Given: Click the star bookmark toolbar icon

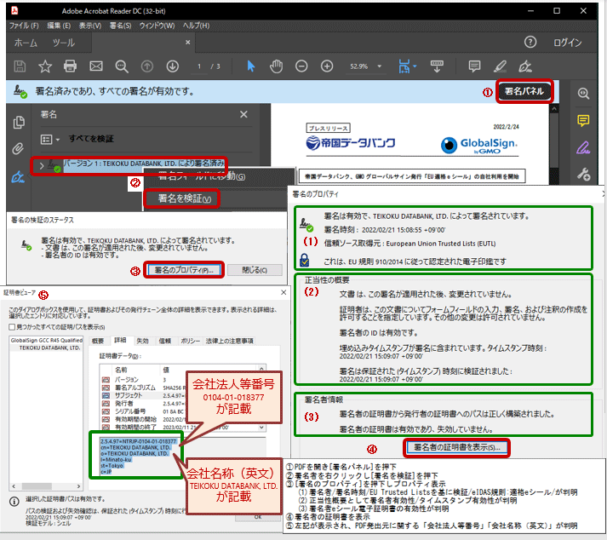Looking at the screenshot, I should pyautogui.click(x=45, y=66).
